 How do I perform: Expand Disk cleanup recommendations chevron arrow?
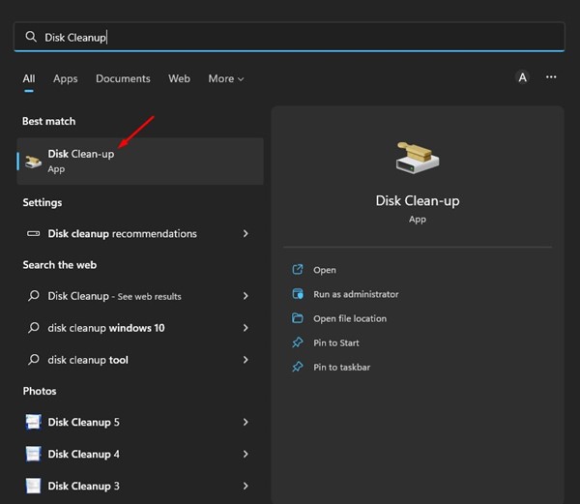click(246, 234)
